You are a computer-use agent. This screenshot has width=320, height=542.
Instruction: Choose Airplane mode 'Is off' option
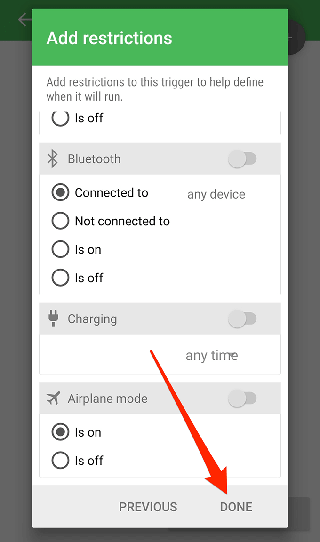pyautogui.click(x=77, y=461)
